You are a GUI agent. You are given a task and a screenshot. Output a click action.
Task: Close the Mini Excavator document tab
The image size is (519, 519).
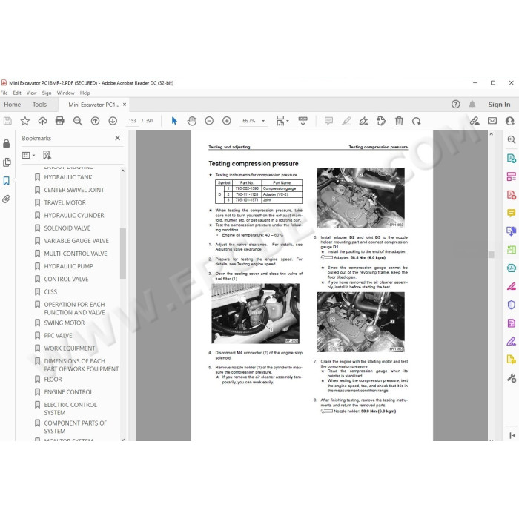(x=125, y=105)
